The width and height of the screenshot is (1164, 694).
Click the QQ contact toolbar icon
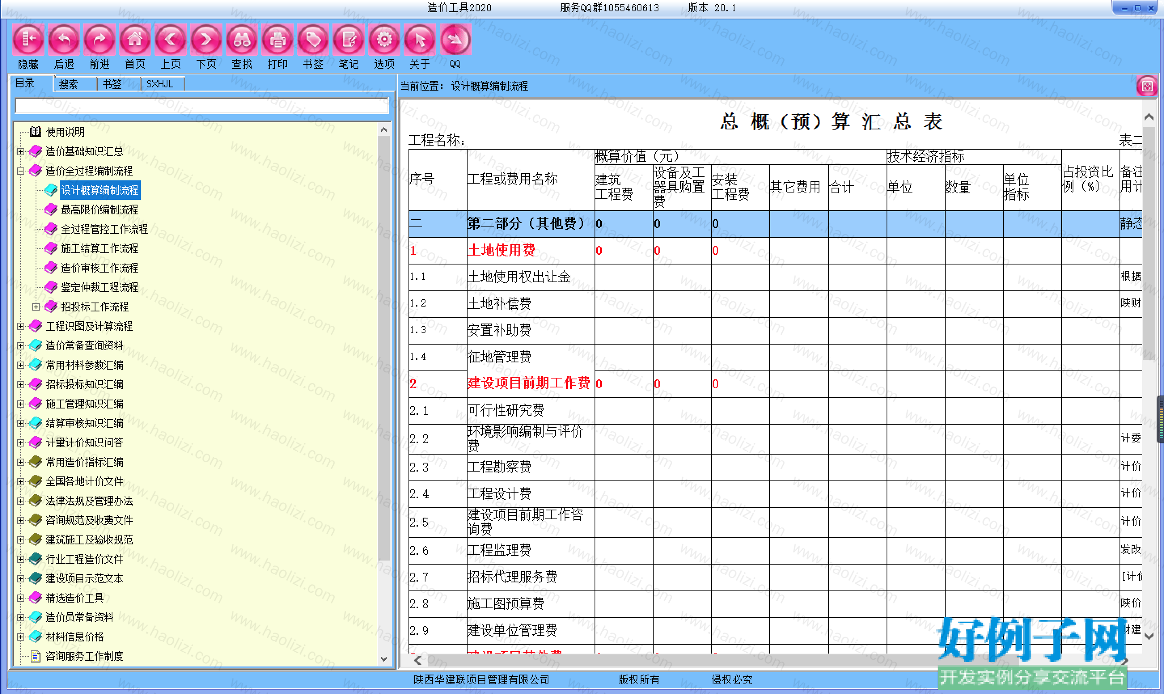(x=455, y=39)
